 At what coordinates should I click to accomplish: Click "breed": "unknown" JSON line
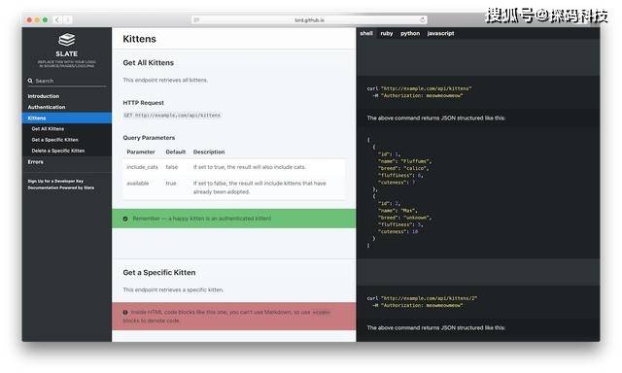(405, 218)
